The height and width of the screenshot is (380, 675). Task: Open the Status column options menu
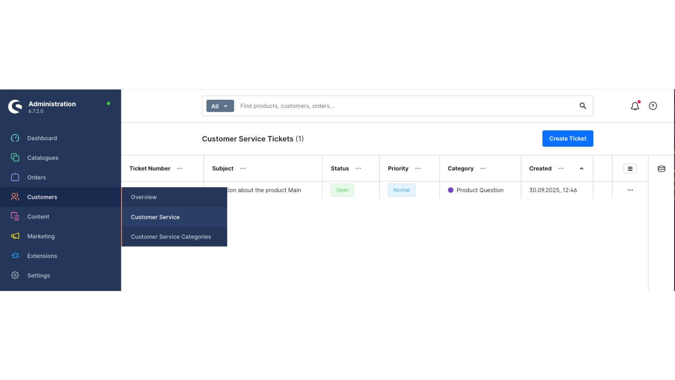(358, 169)
